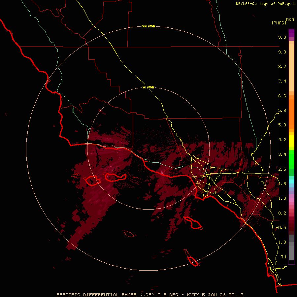Pick the purple segment atop color bar
This screenshot has height=297, width=297.
tap(291, 33)
